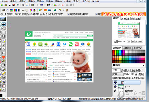Click the yellow question mark help icon
This screenshot has height=102, width=149.
click(60, 10)
